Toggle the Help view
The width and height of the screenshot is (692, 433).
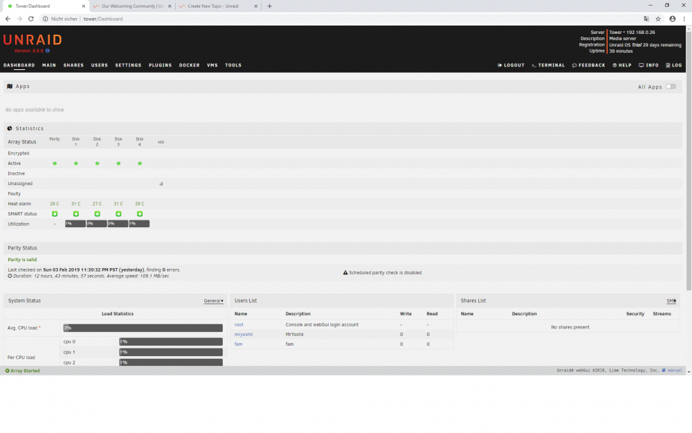click(622, 65)
